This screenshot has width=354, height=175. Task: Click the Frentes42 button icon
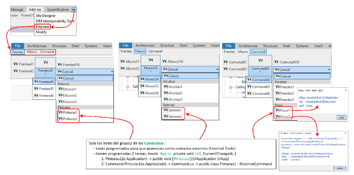click(15, 71)
